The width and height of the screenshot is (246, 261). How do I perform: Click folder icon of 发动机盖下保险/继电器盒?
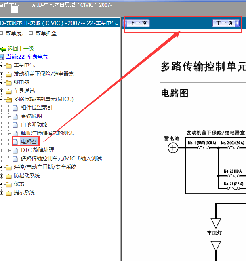pyautogui.click(x=8, y=74)
